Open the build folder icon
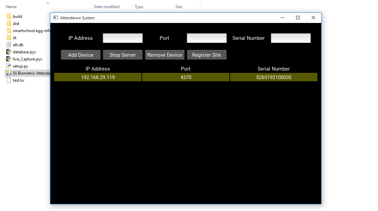 click(9, 17)
